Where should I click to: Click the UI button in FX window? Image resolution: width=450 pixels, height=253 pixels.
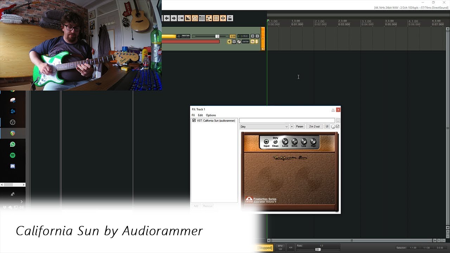[327, 126]
